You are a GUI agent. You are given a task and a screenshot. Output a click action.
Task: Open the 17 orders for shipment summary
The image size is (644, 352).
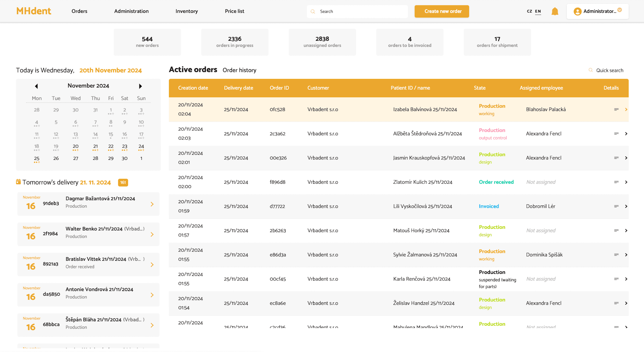click(497, 42)
